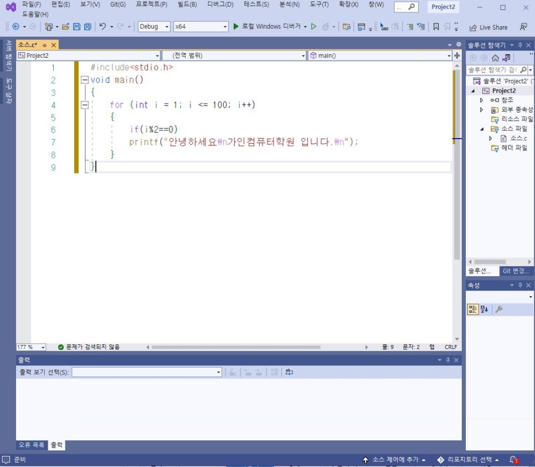Collapse the void main() code block
Image resolution: width=535 pixels, height=467 pixels.
84,80
